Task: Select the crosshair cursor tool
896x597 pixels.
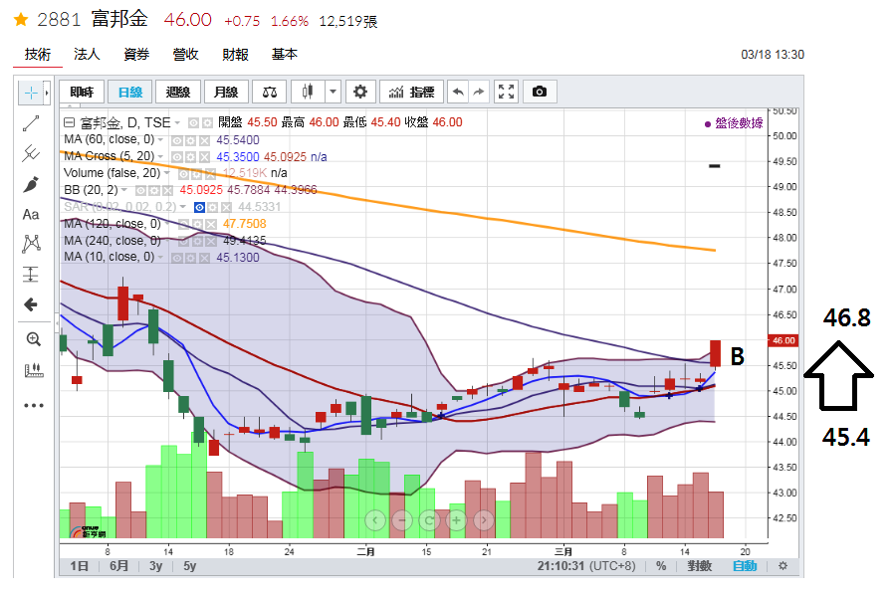Action: [x=31, y=92]
